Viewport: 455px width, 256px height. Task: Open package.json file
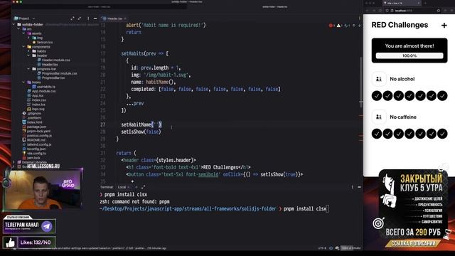[34, 127]
